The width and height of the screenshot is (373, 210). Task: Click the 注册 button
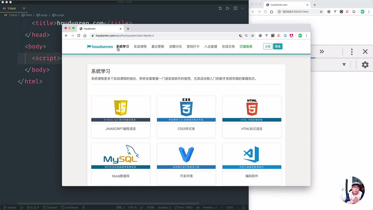click(268, 46)
